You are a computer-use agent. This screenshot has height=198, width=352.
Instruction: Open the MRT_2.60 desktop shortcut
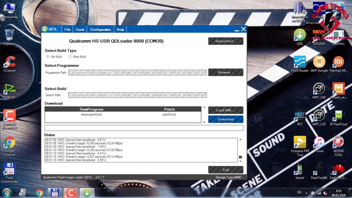319,89
